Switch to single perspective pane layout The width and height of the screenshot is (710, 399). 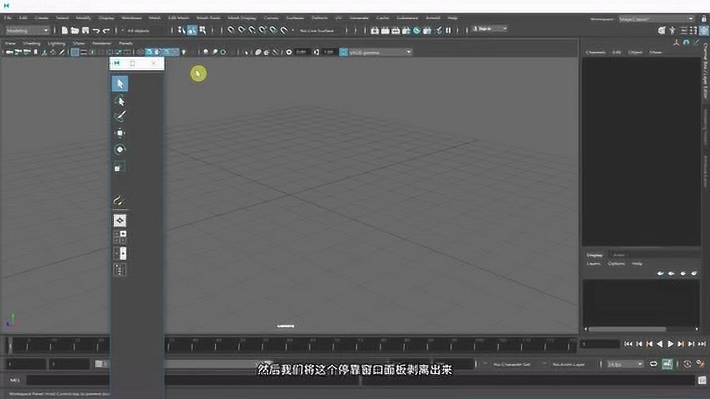pyautogui.click(x=120, y=221)
